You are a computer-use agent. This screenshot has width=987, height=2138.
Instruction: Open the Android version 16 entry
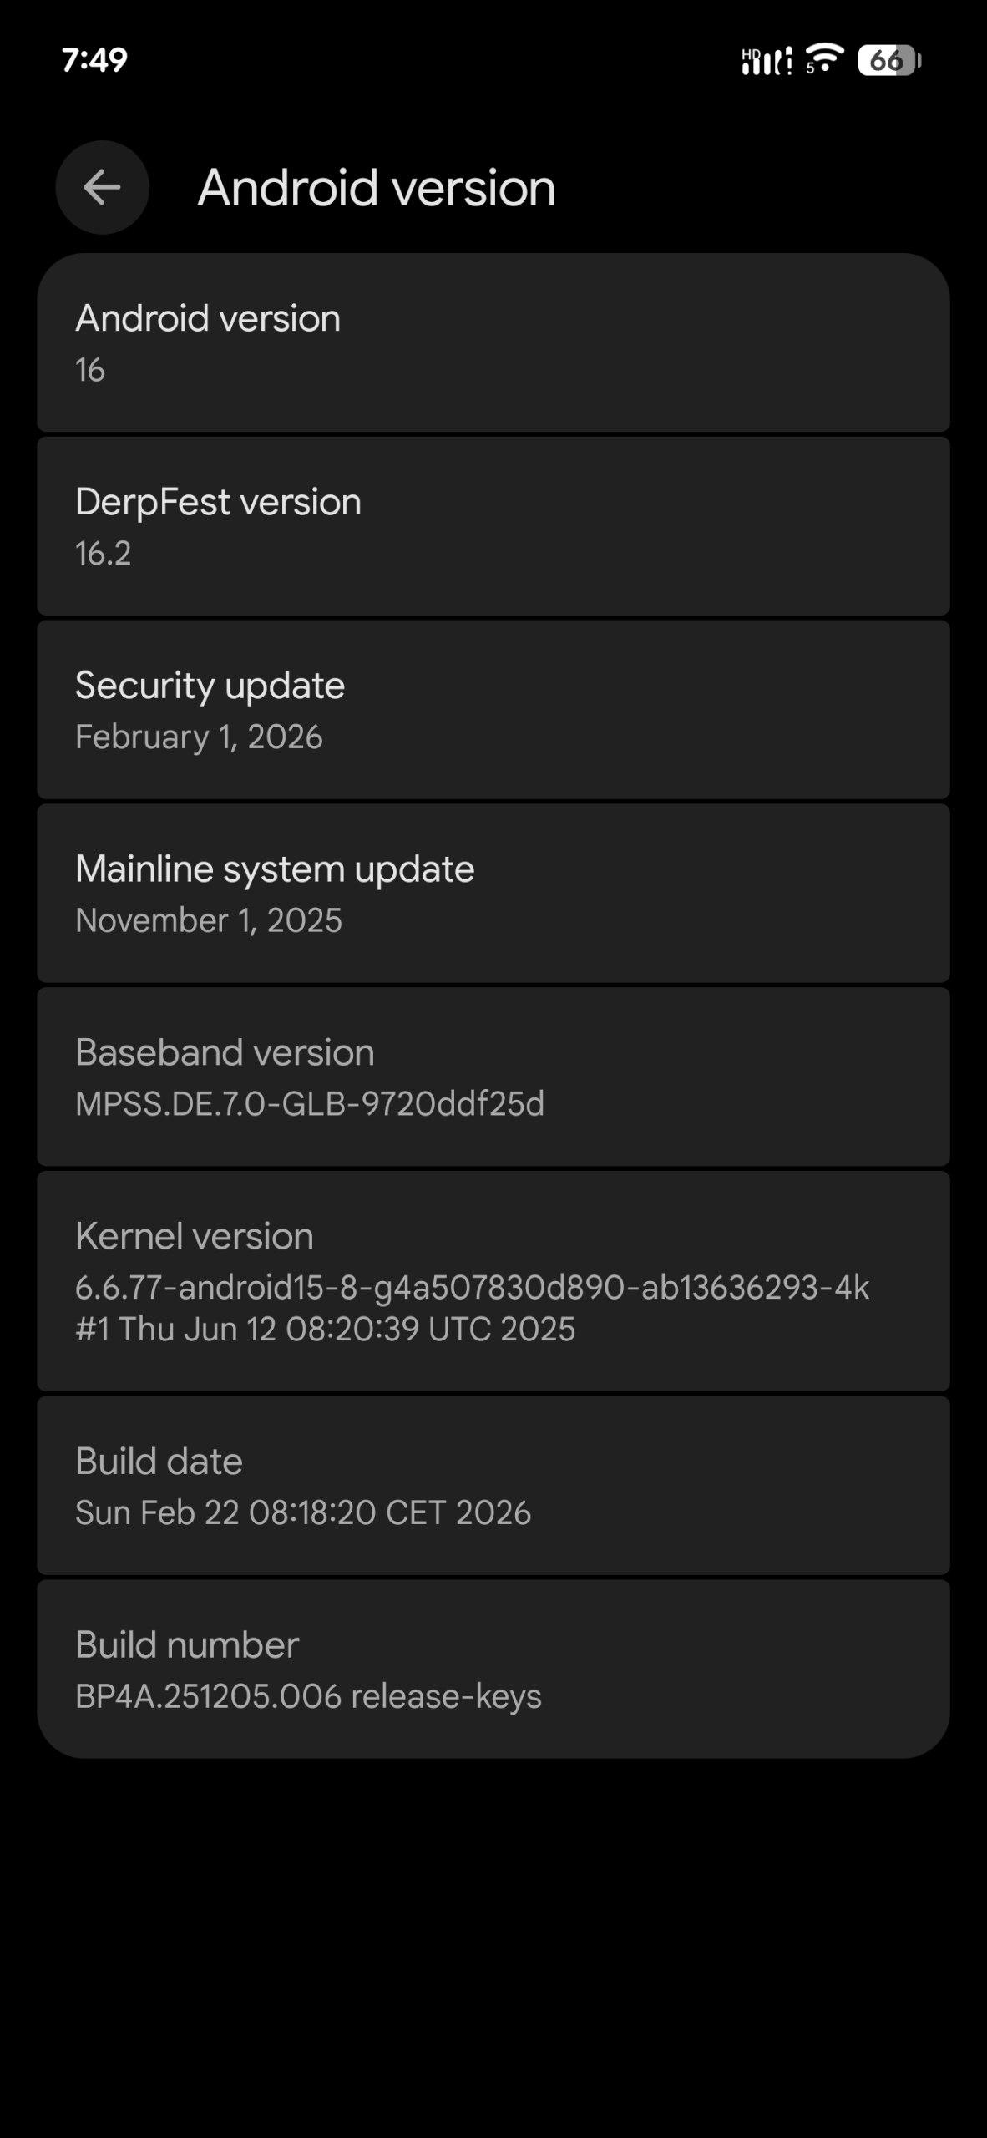(x=493, y=342)
